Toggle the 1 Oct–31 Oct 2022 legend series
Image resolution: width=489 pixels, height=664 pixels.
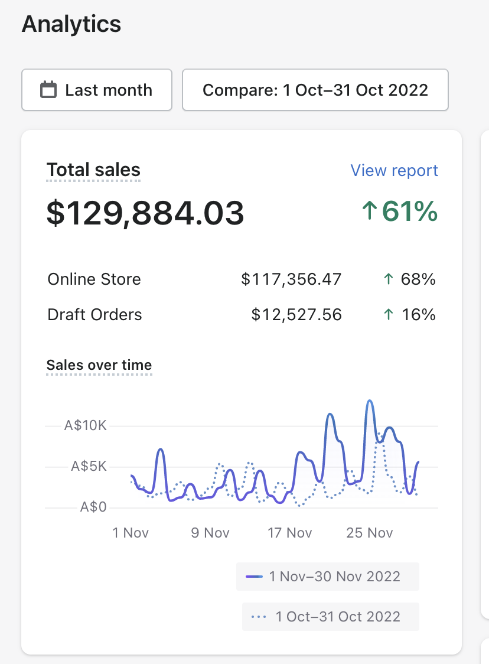pyautogui.click(x=331, y=617)
